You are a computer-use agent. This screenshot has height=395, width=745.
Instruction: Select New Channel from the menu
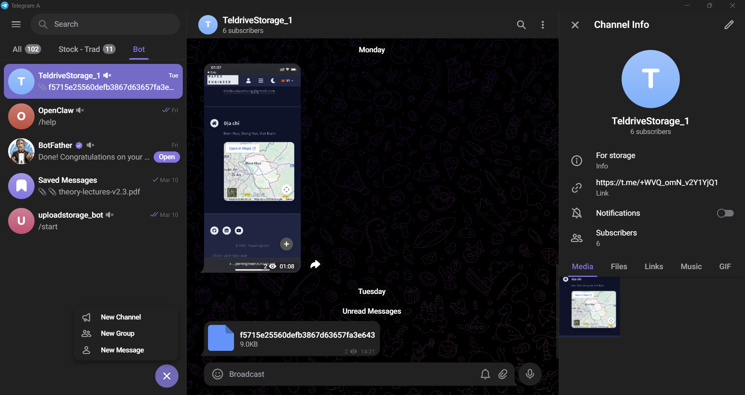point(121,317)
